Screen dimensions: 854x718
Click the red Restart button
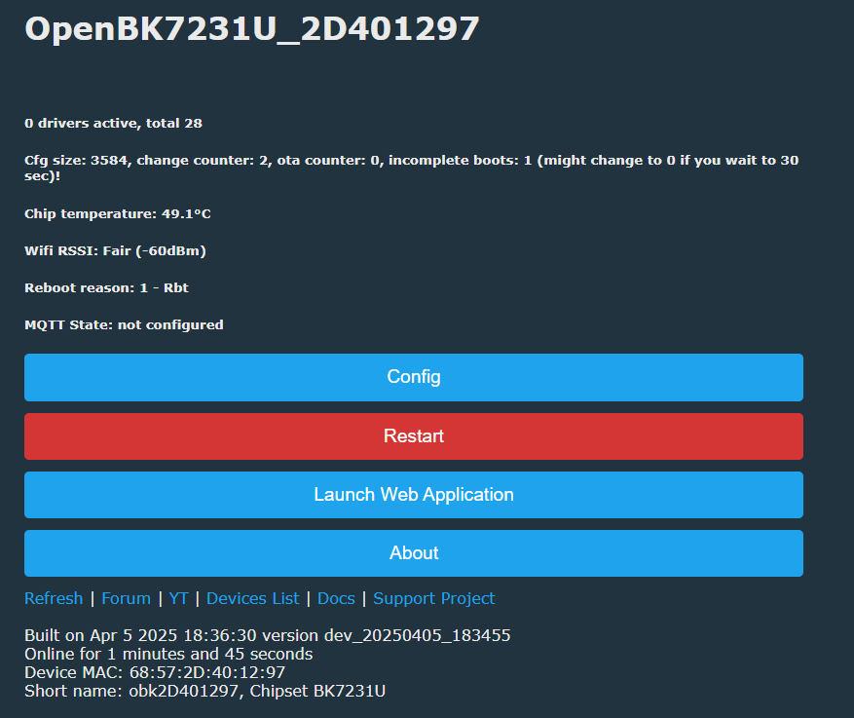point(414,435)
